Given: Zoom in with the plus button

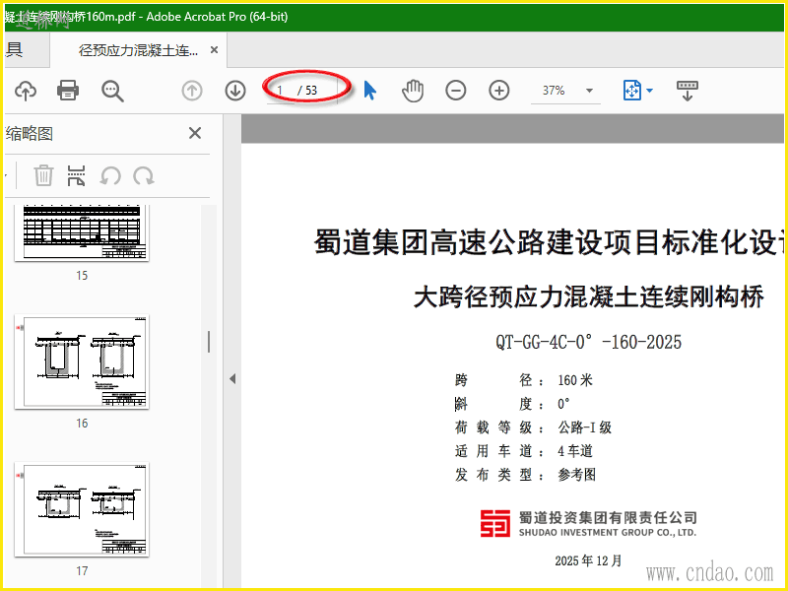Looking at the screenshot, I should 499,91.
